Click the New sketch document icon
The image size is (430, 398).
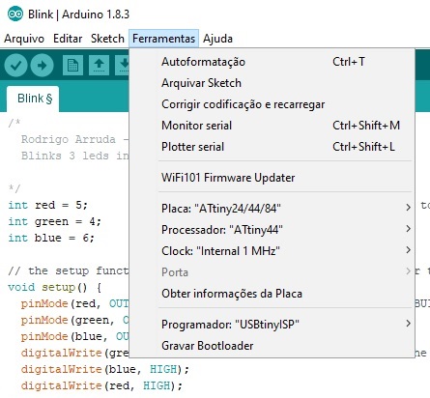pos(72,66)
